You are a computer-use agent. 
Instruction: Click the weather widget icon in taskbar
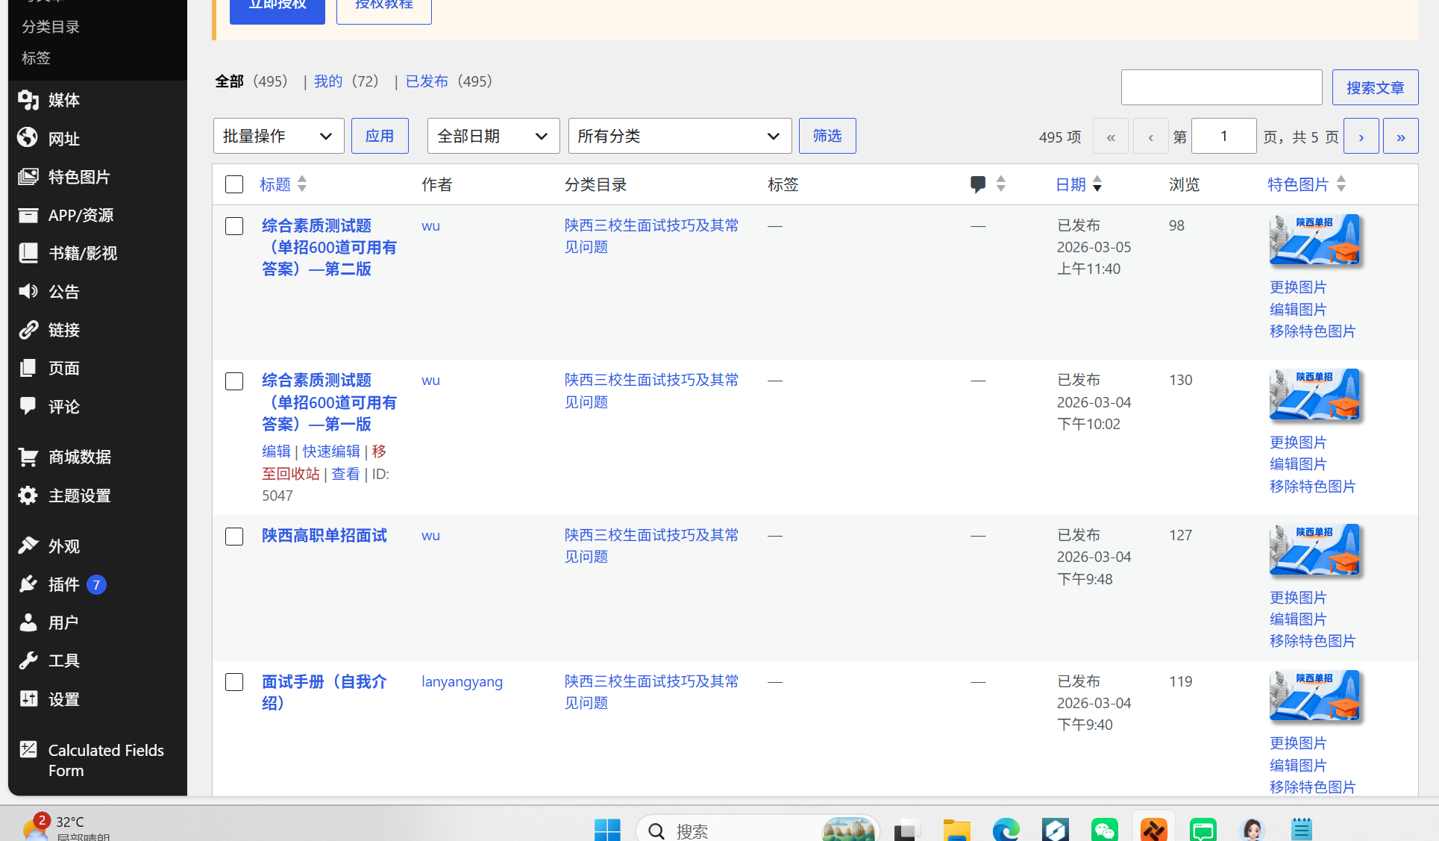(x=34, y=828)
